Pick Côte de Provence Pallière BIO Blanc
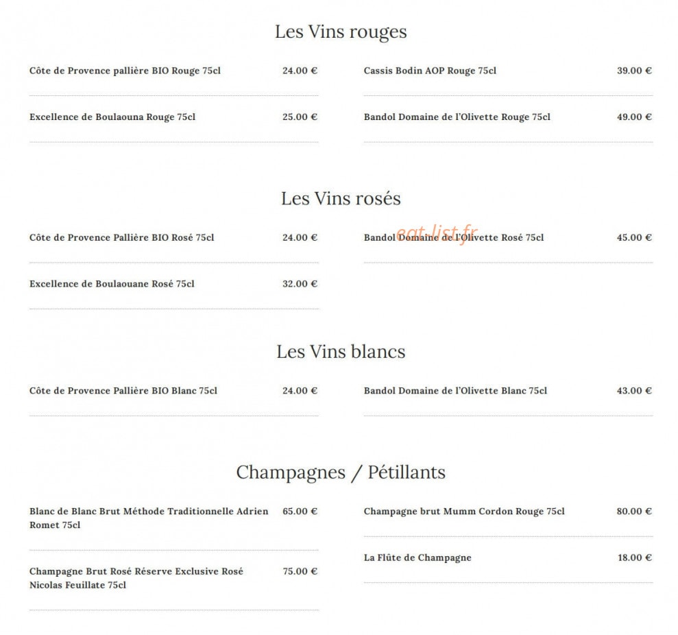Image resolution: width=678 pixels, height=635 pixels. coord(123,391)
